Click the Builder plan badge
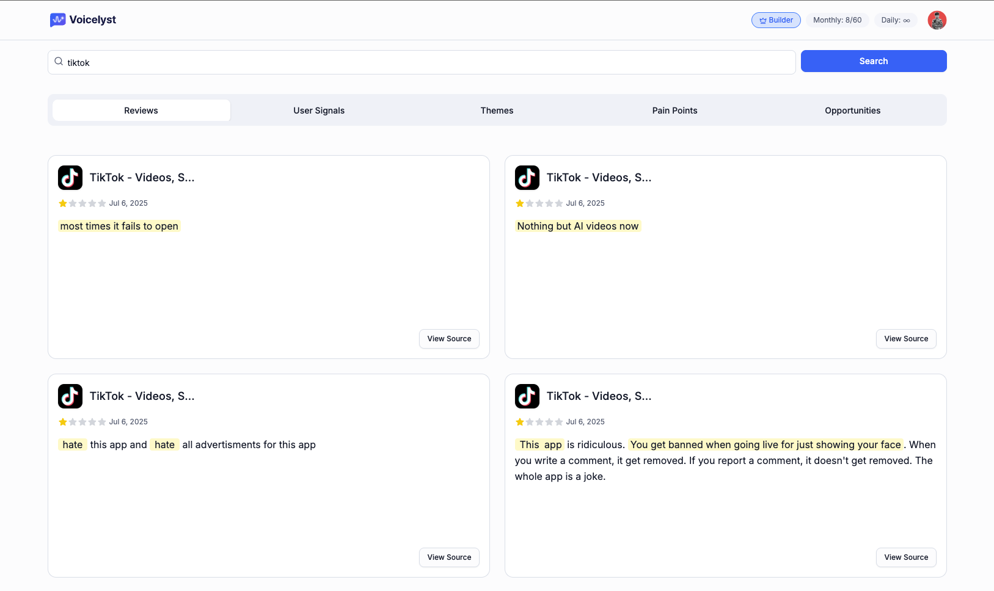 click(x=776, y=20)
